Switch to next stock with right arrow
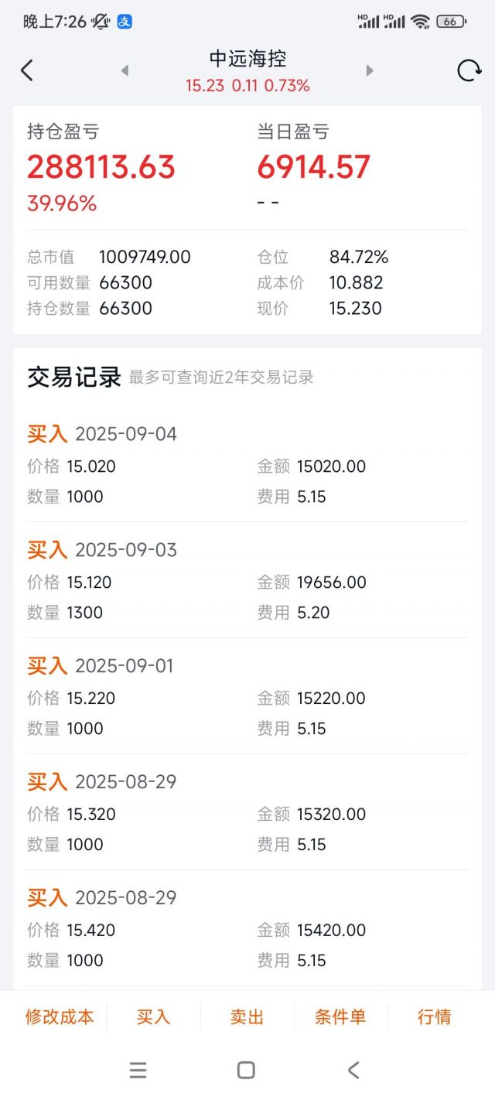 [370, 70]
